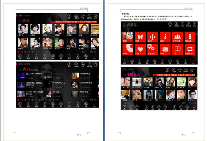This screenshot has height=141, width=207.
Task: Toggle 静音 mute on the 类别 screen
Action: coord(36,105)
